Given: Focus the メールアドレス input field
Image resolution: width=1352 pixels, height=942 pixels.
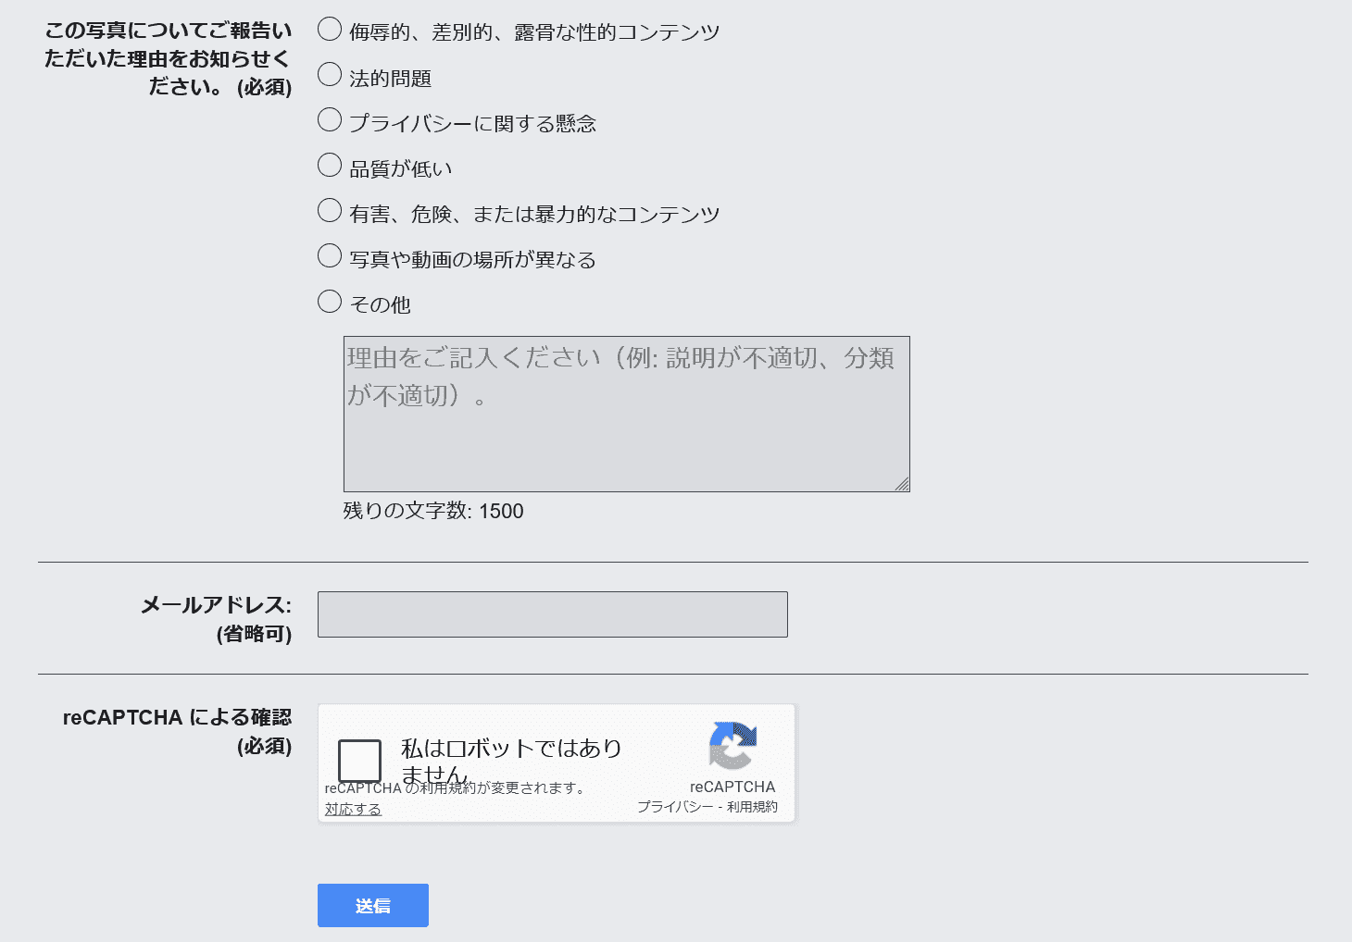Looking at the screenshot, I should pos(552,614).
